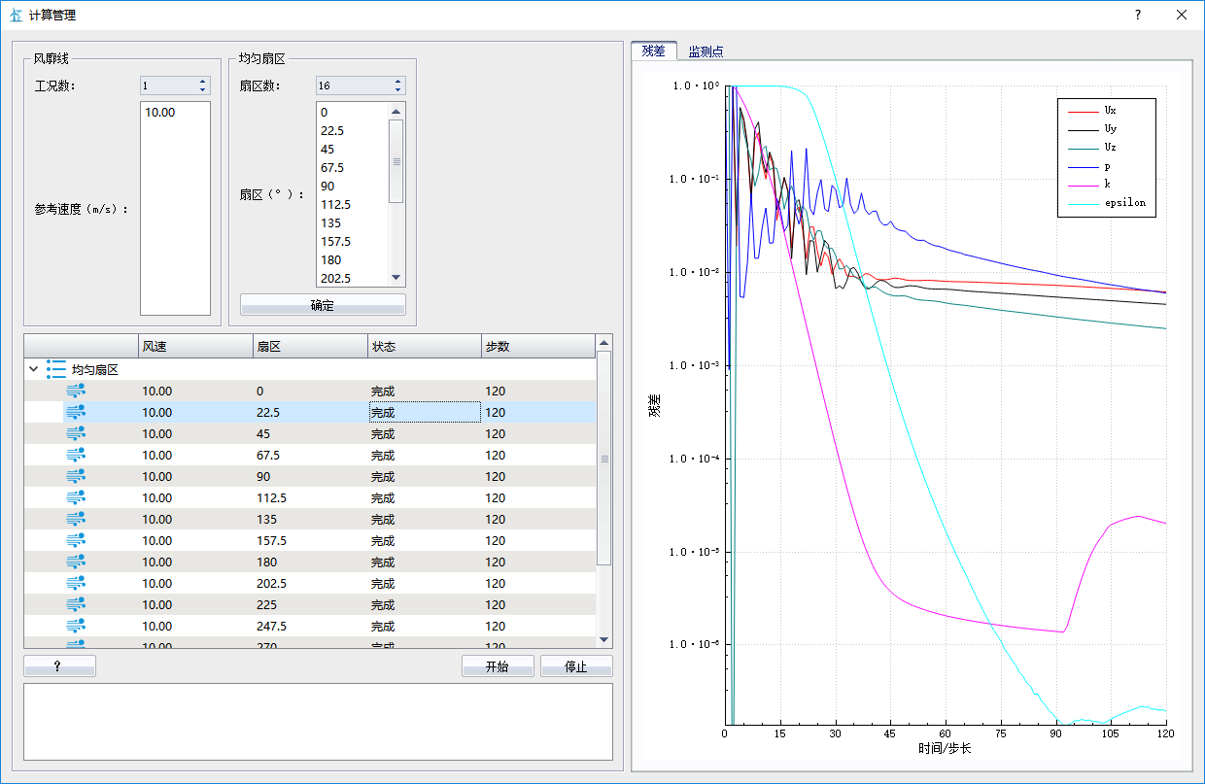
Task: Select 67.5 in the sector angle list
Action: 333,167
